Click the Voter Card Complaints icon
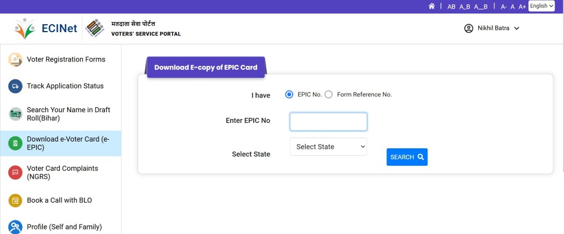 tap(15, 173)
